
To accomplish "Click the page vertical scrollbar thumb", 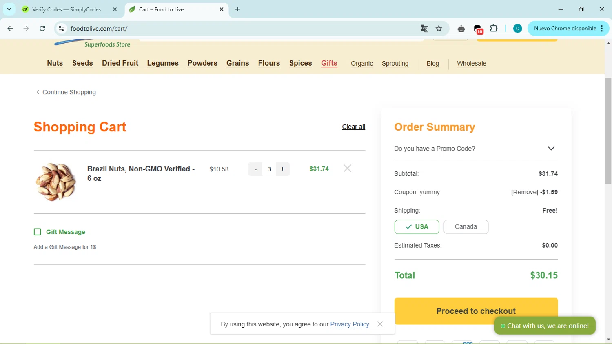I will point(608,131).
